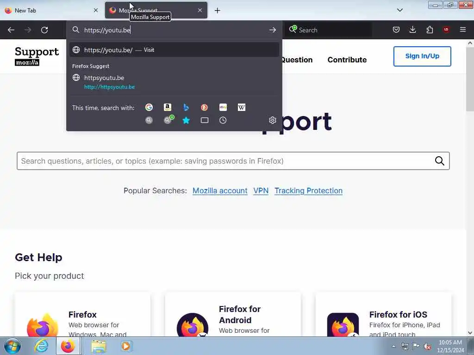Viewport: 474px width, 355px height.
Task: Select the Mozilla Support tab
Action: pyautogui.click(x=156, y=10)
